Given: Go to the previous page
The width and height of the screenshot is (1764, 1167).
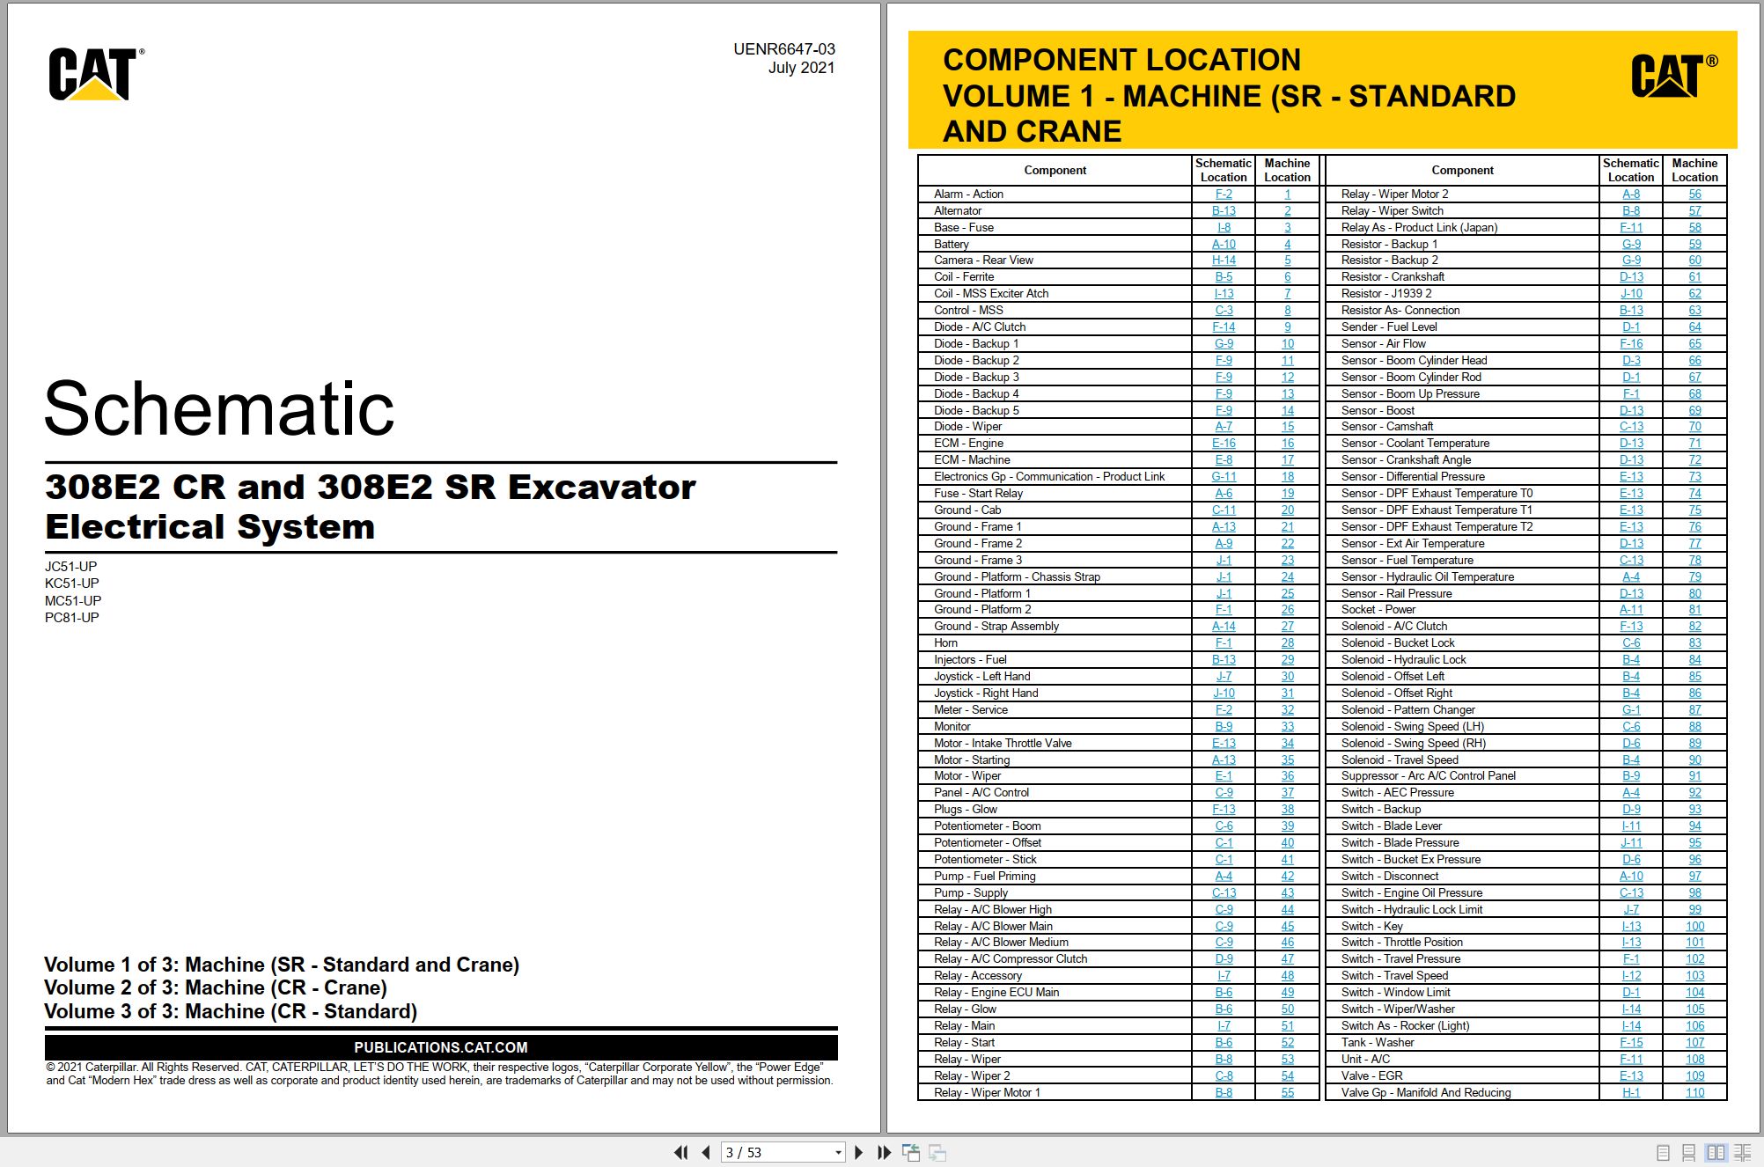Looking at the screenshot, I should pyautogui.click(x=706, y=1152).
